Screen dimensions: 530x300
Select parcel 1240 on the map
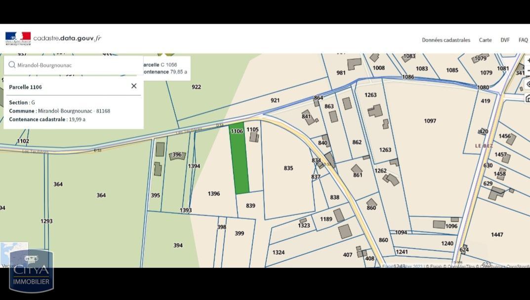pyautogui.click(x=447, y=243)
